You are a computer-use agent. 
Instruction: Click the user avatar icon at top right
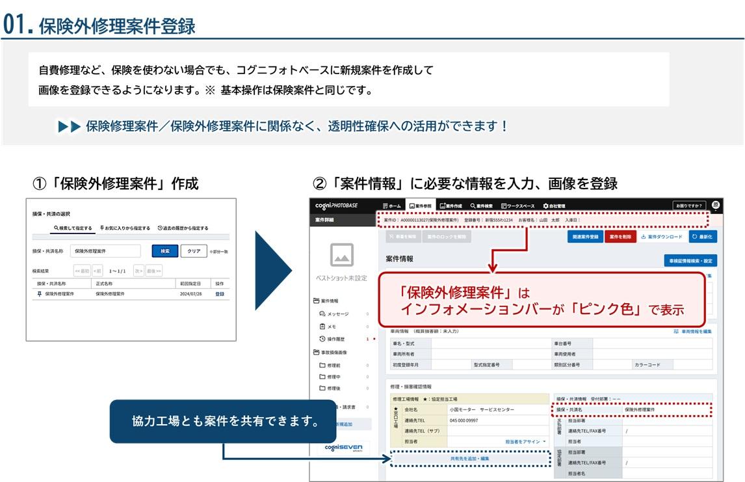(x=716, y=205)
